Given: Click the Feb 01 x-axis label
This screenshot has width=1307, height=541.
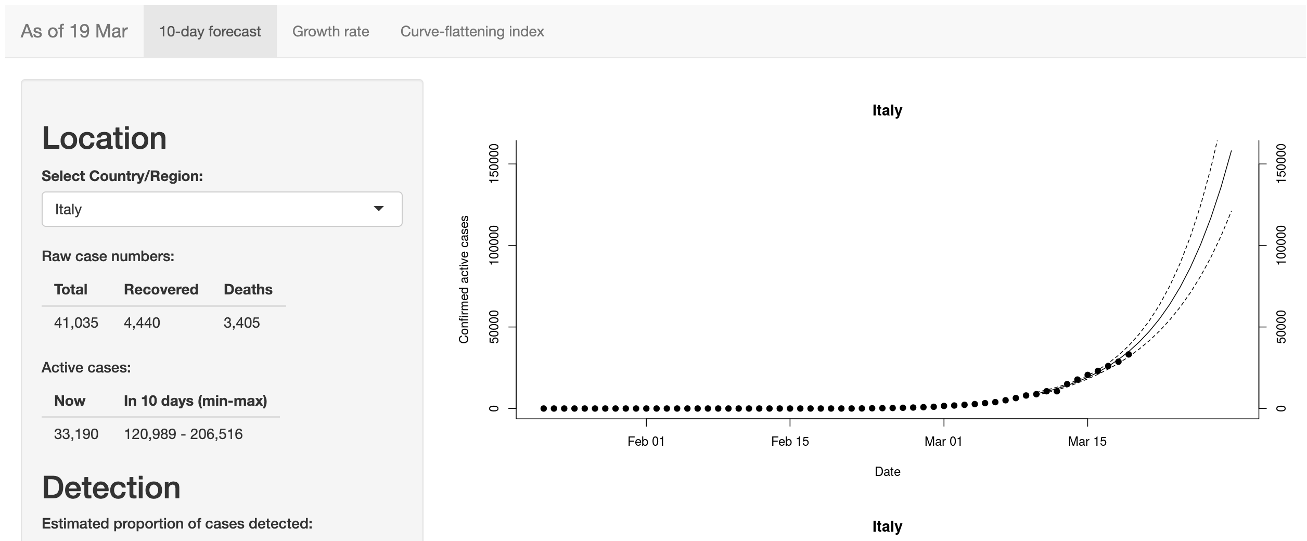Looking at the screenshot, I should tap(646, 442).
